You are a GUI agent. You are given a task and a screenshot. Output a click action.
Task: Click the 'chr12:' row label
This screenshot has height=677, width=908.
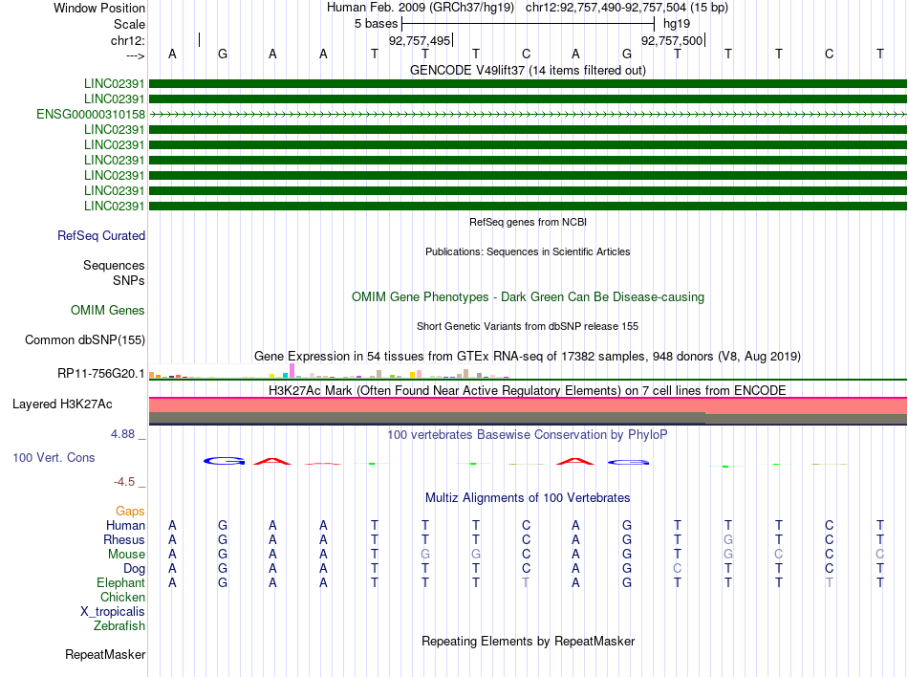click(x=128, y=40)
